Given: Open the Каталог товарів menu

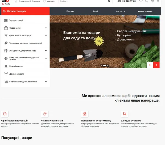Looking at the screenshot, I should pos(26,11).
